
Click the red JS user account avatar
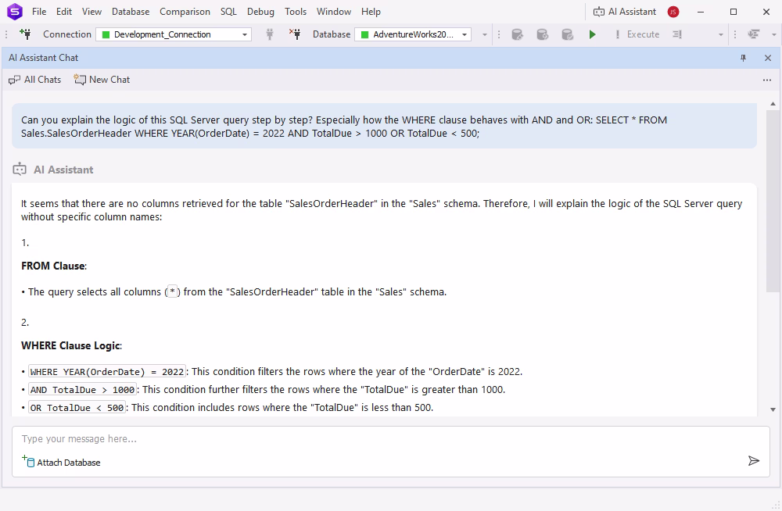(673, 12)
